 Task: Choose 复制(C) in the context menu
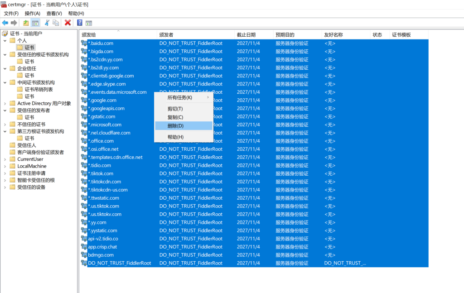coord(184,117)
